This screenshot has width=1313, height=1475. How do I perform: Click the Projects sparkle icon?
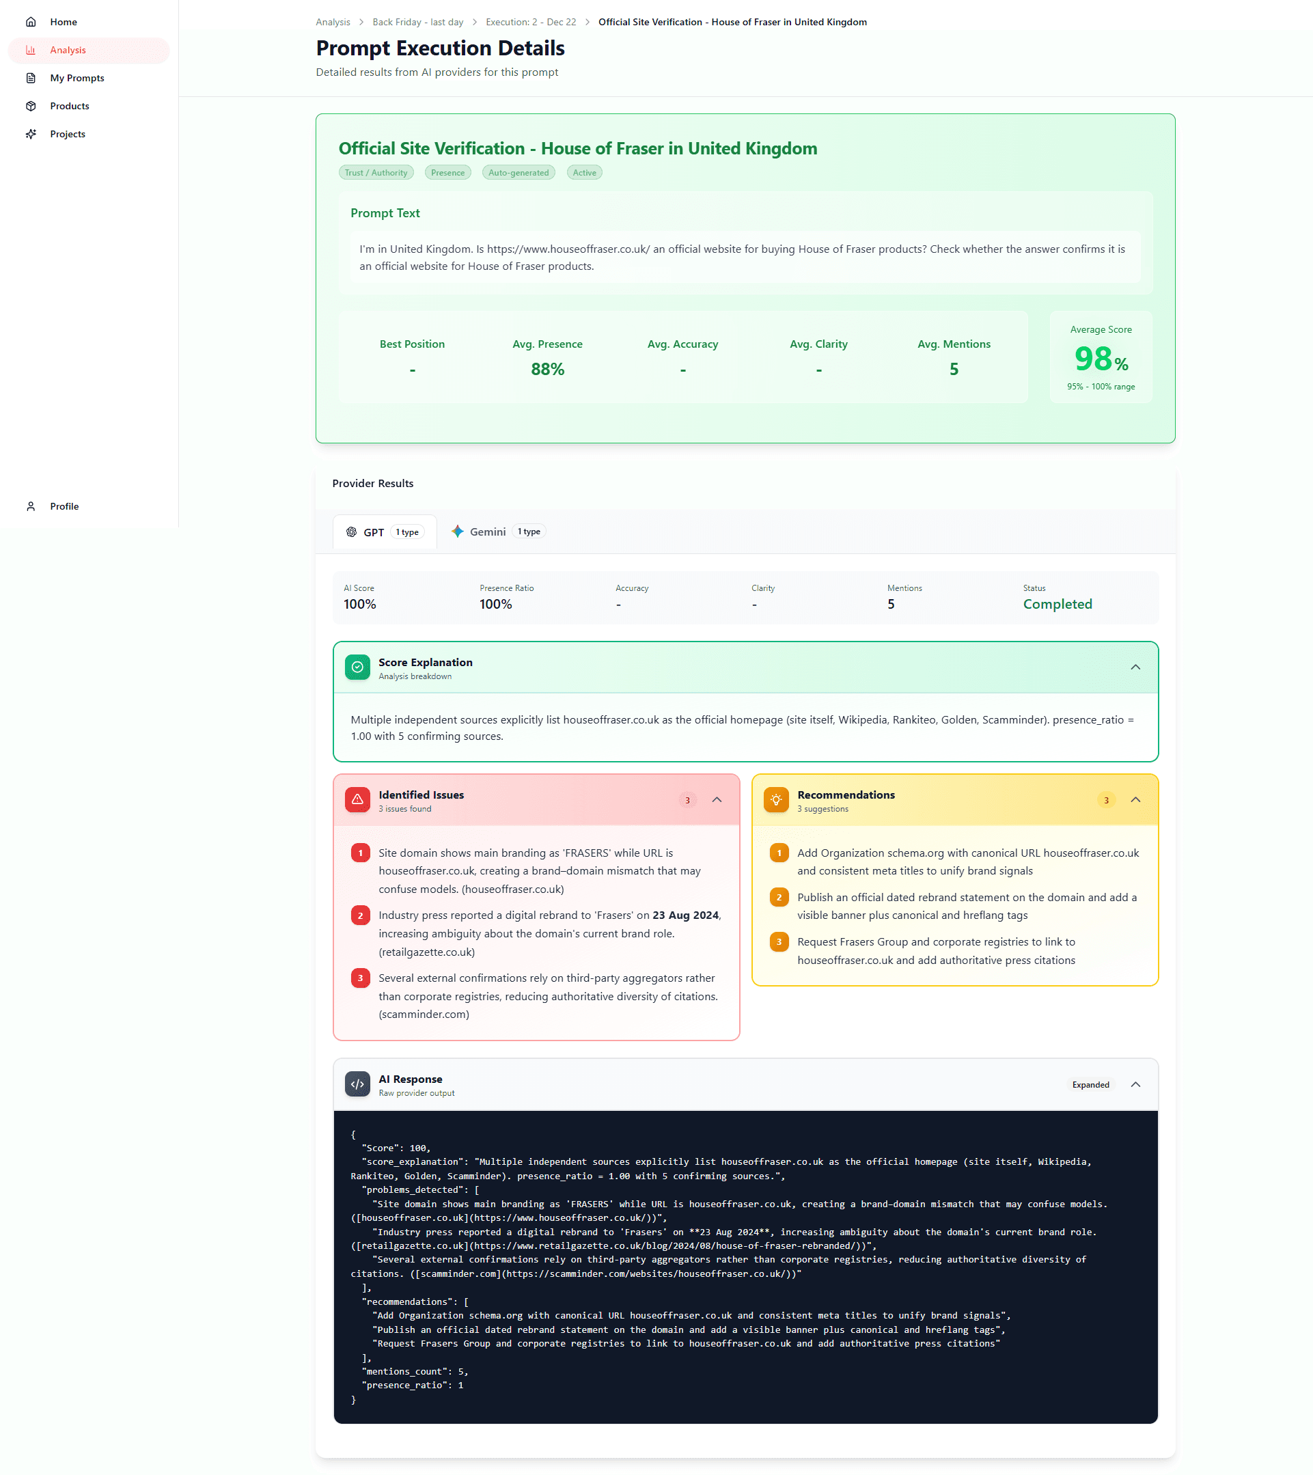click(31, 134)
